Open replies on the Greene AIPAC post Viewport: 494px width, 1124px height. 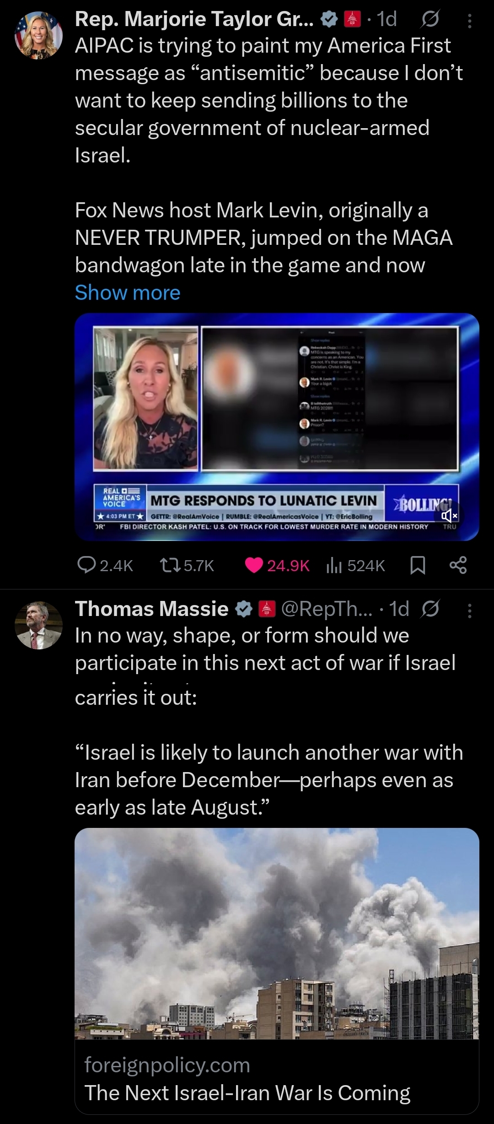(105, 566)
